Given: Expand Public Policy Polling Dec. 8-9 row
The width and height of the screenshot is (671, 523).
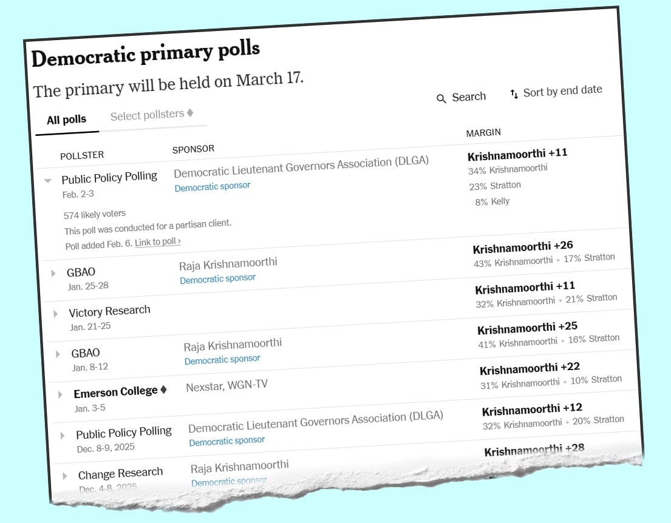Looking at the screenshot, I should point(63,436).
